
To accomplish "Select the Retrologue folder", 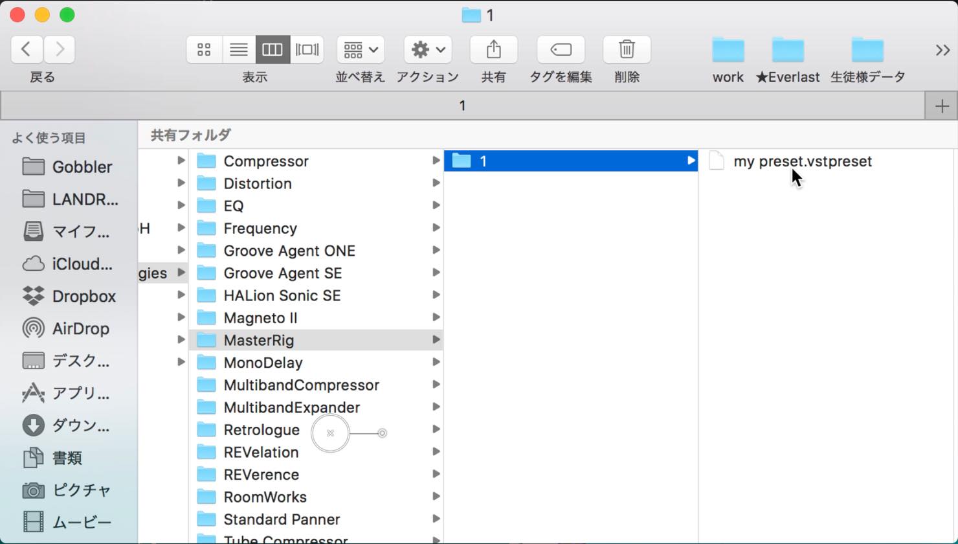I will coord(316,430).
